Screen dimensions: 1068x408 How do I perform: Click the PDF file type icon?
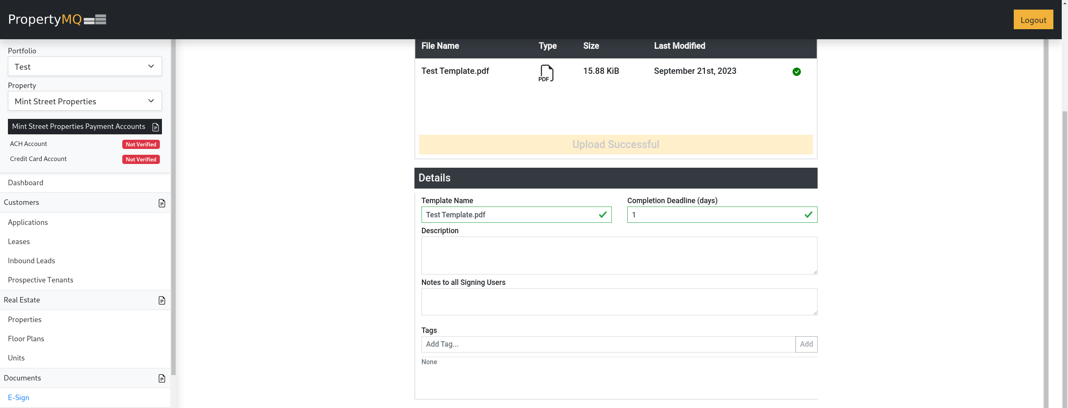click(x=546, y=73)
